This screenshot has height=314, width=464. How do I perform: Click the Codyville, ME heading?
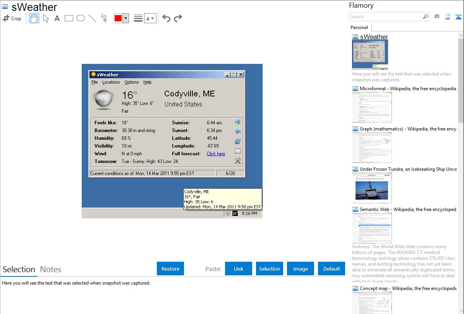click(x=189, y=94)
